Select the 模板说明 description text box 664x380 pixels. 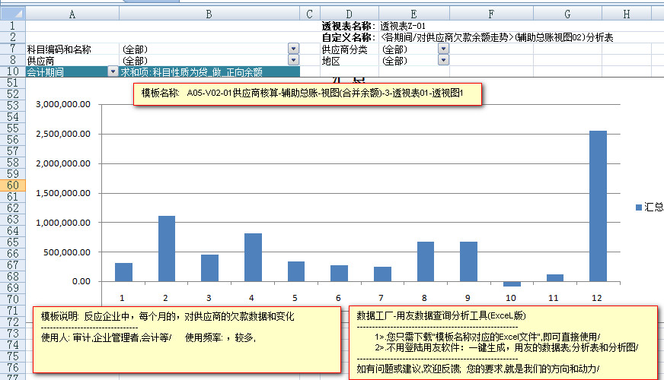[187, 338]
